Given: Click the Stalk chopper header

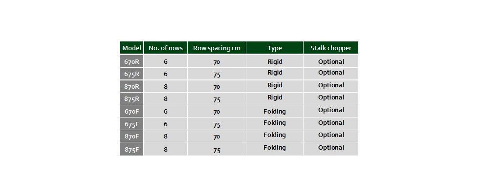Looking at the screenshot, I should click(331, 48).
